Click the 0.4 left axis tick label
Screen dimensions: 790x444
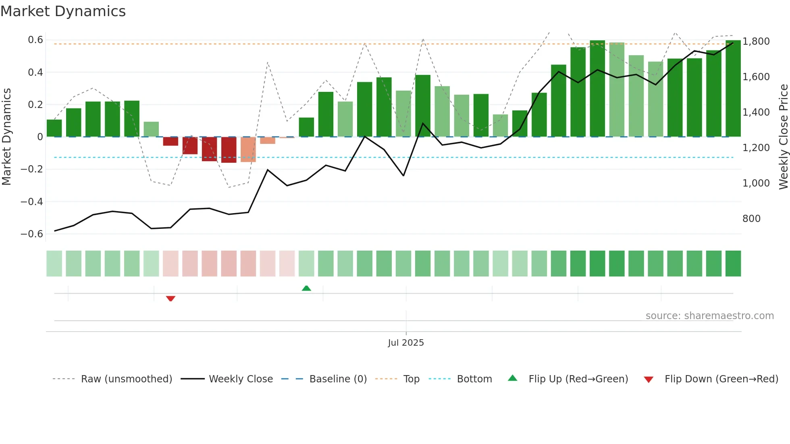[35, 73]
